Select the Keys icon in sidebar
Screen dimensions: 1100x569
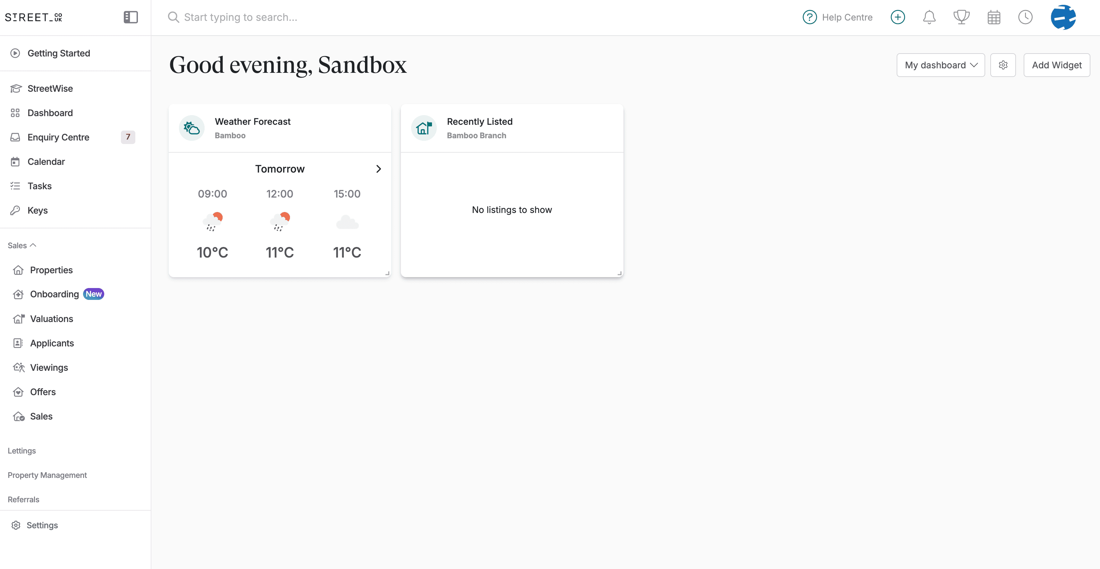tap(15, 210)
